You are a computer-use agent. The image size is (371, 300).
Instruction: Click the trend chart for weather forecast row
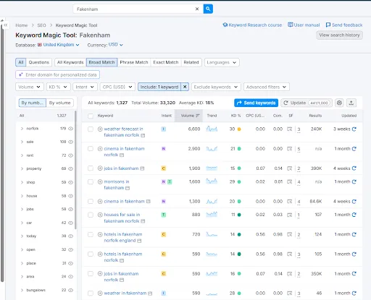point(212,129)
